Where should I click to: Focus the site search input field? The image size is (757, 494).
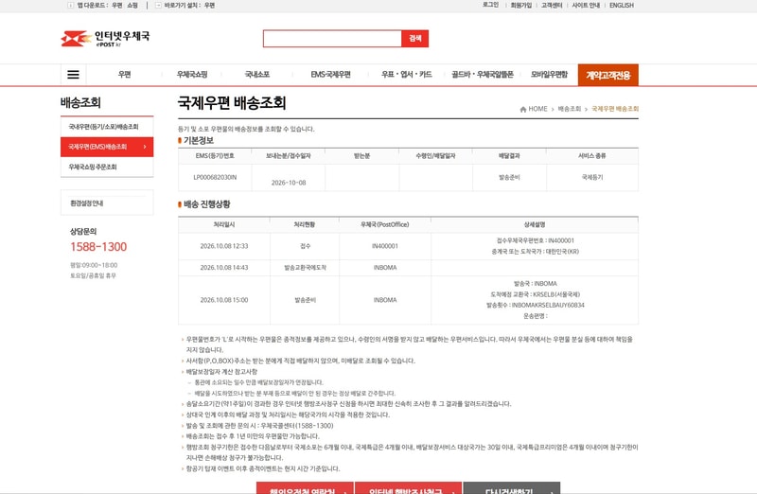pyautogui.click(x=332, y=39)
